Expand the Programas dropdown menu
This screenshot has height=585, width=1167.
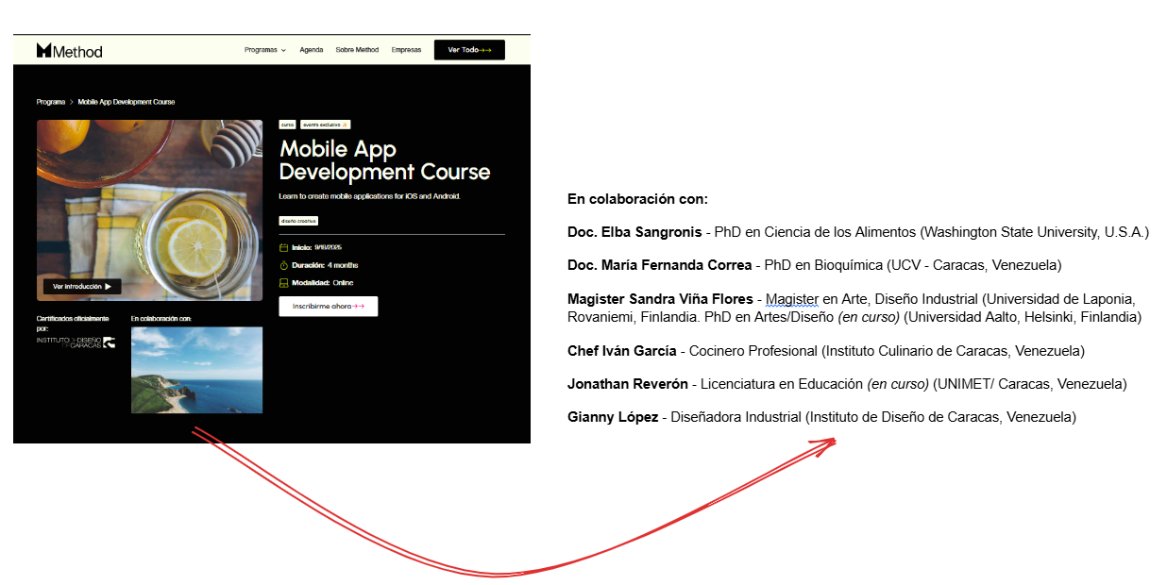(x=264, y=50)
